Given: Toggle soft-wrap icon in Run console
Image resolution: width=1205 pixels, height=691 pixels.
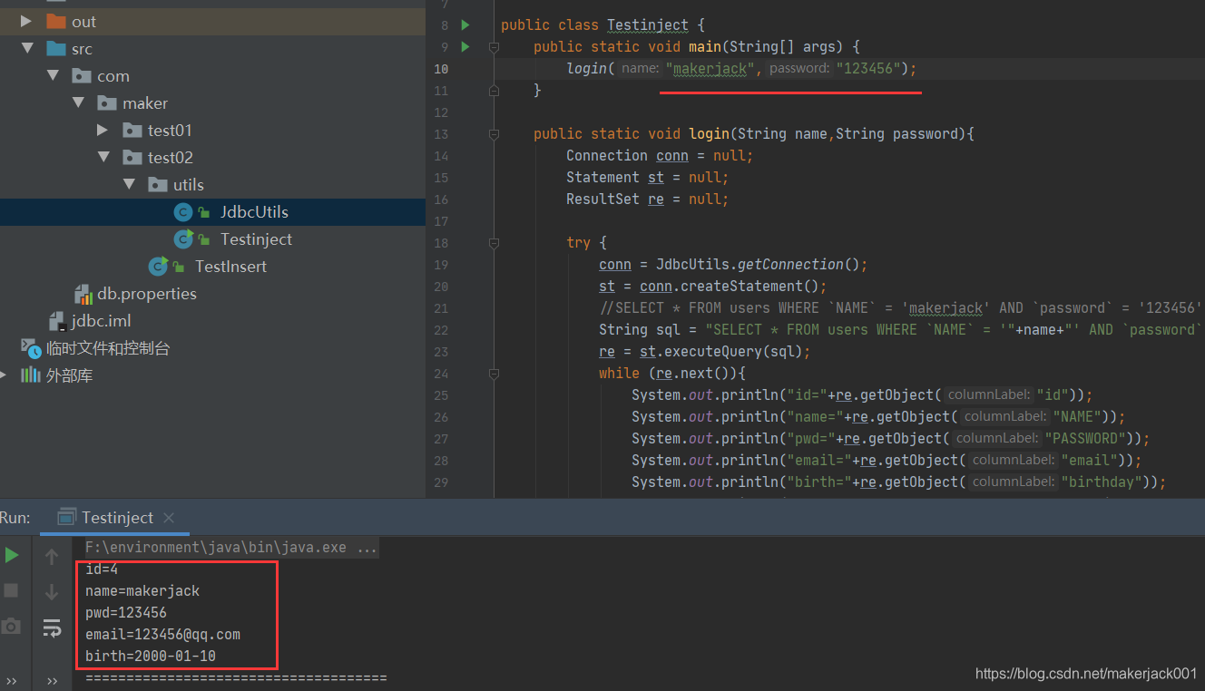Looking at the screenshot, I should [52, 628].
